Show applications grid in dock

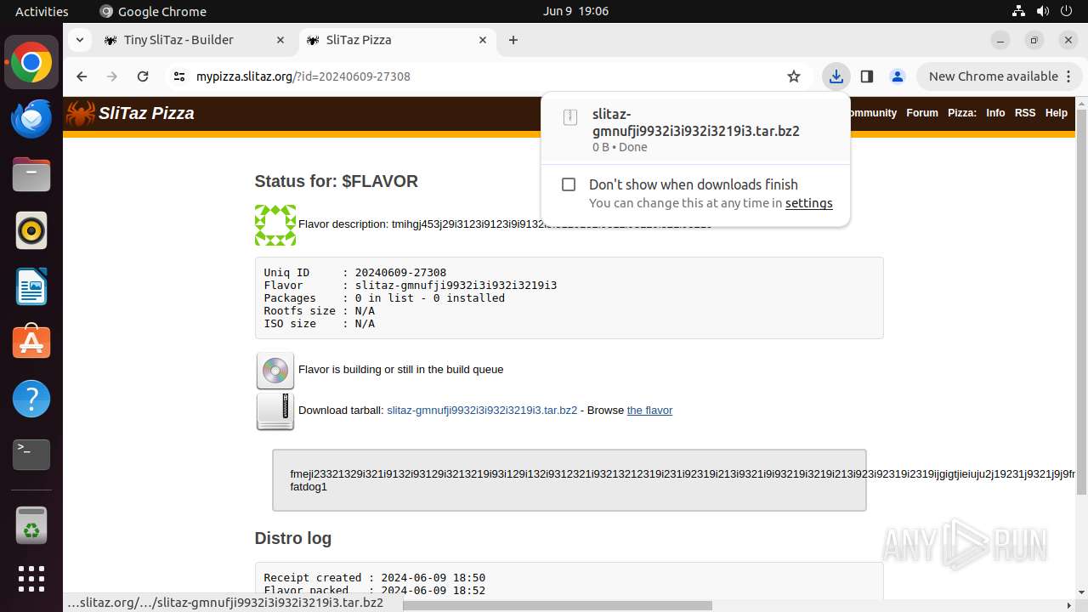31,579
